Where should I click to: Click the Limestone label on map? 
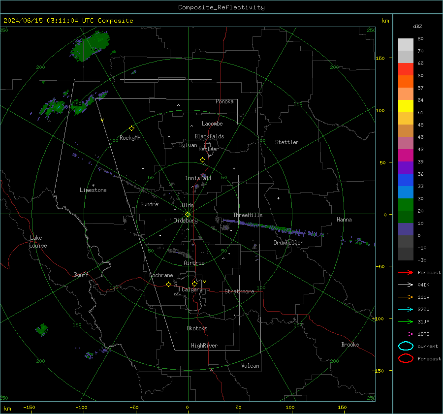(93, 190)
